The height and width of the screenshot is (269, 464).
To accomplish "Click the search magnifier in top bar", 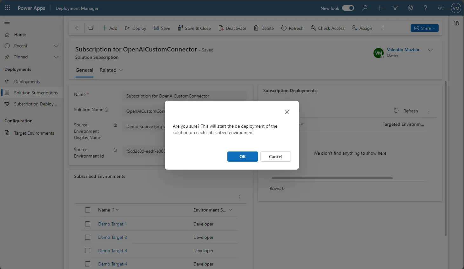I will 365,8.
